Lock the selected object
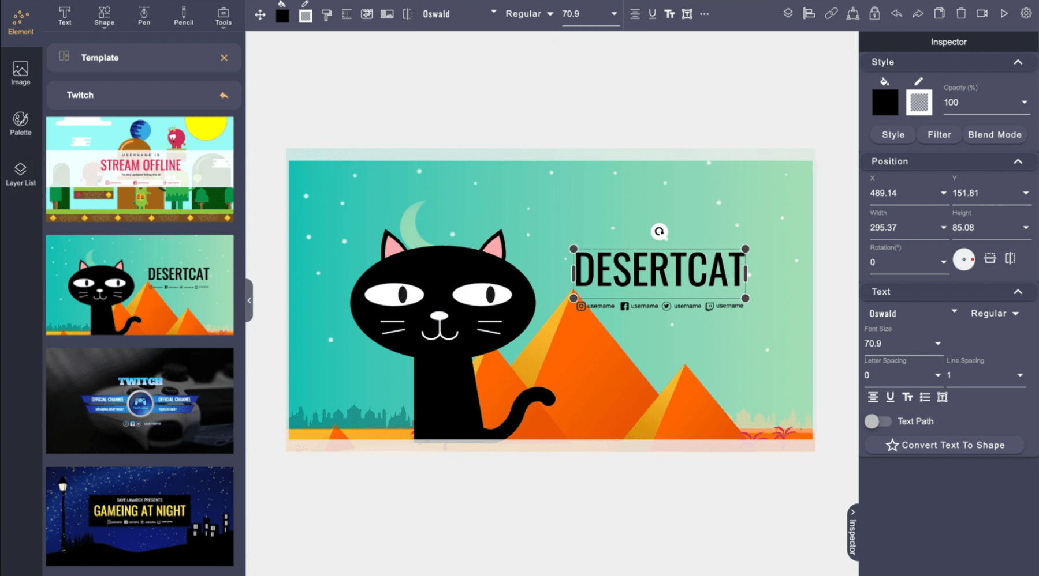 click(x=874, y=13)
